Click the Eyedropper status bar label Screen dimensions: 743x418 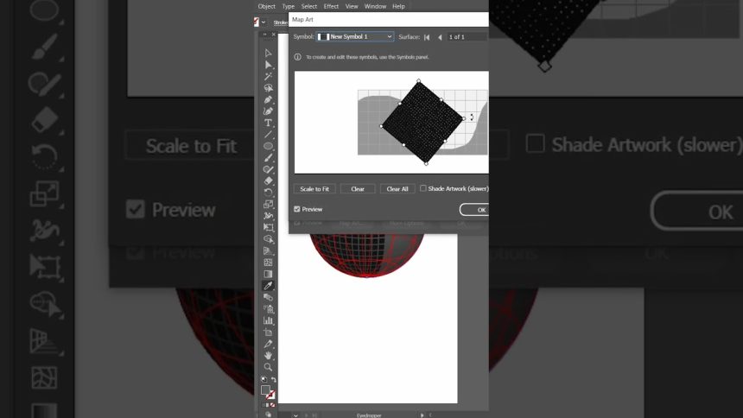[369, 415]
